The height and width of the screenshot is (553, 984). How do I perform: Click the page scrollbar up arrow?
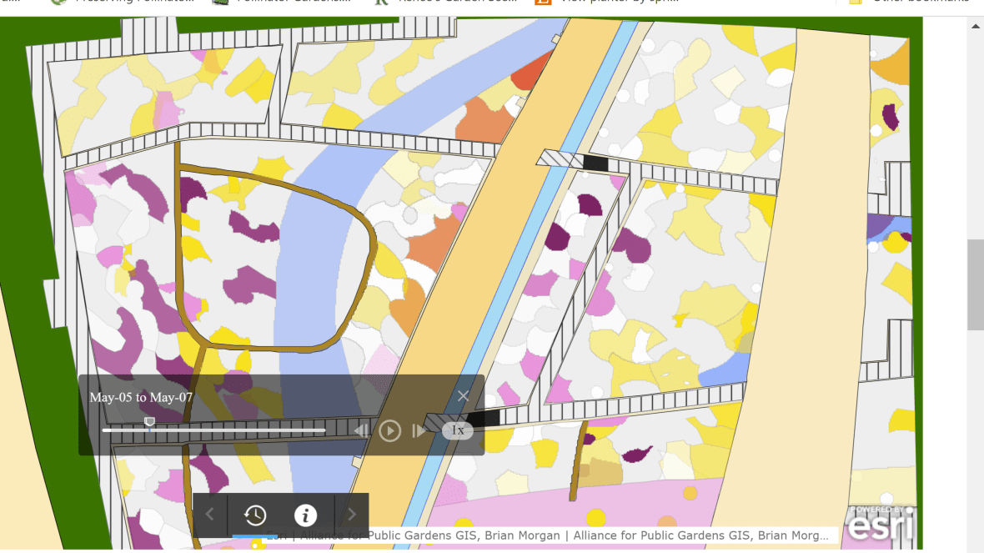point(975,25)
